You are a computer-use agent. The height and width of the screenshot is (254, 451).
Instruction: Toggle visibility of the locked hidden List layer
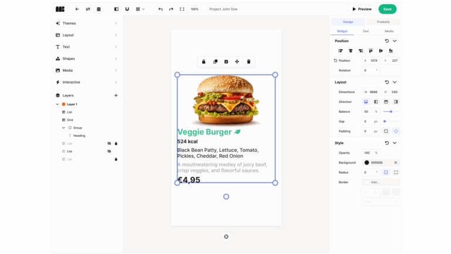(109, 143)
